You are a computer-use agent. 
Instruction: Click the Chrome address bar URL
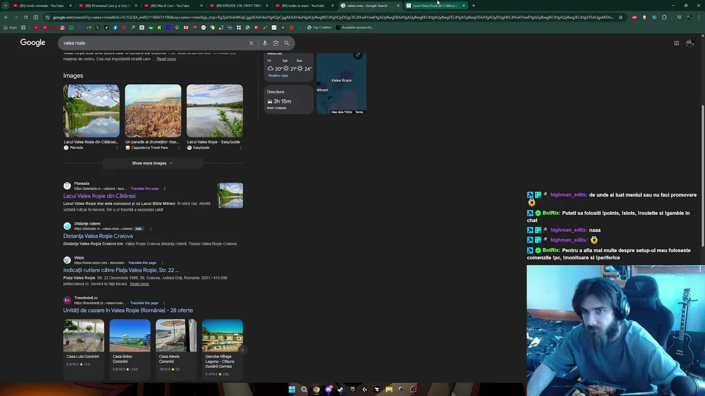pyautogui.click(x=333, y=17)
